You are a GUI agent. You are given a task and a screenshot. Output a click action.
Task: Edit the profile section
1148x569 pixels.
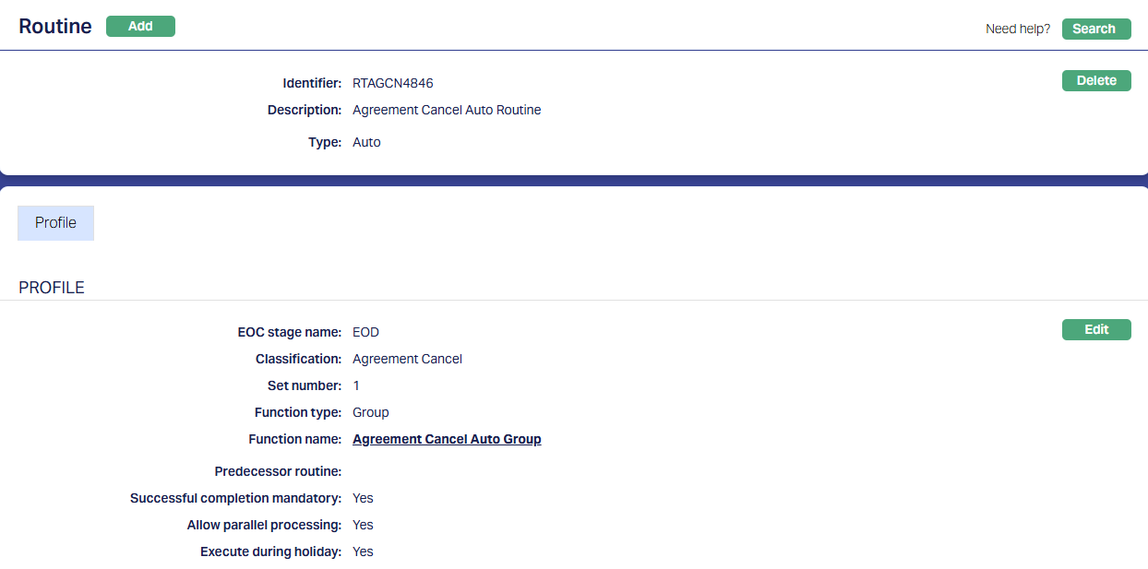(x=1095, y=330)
